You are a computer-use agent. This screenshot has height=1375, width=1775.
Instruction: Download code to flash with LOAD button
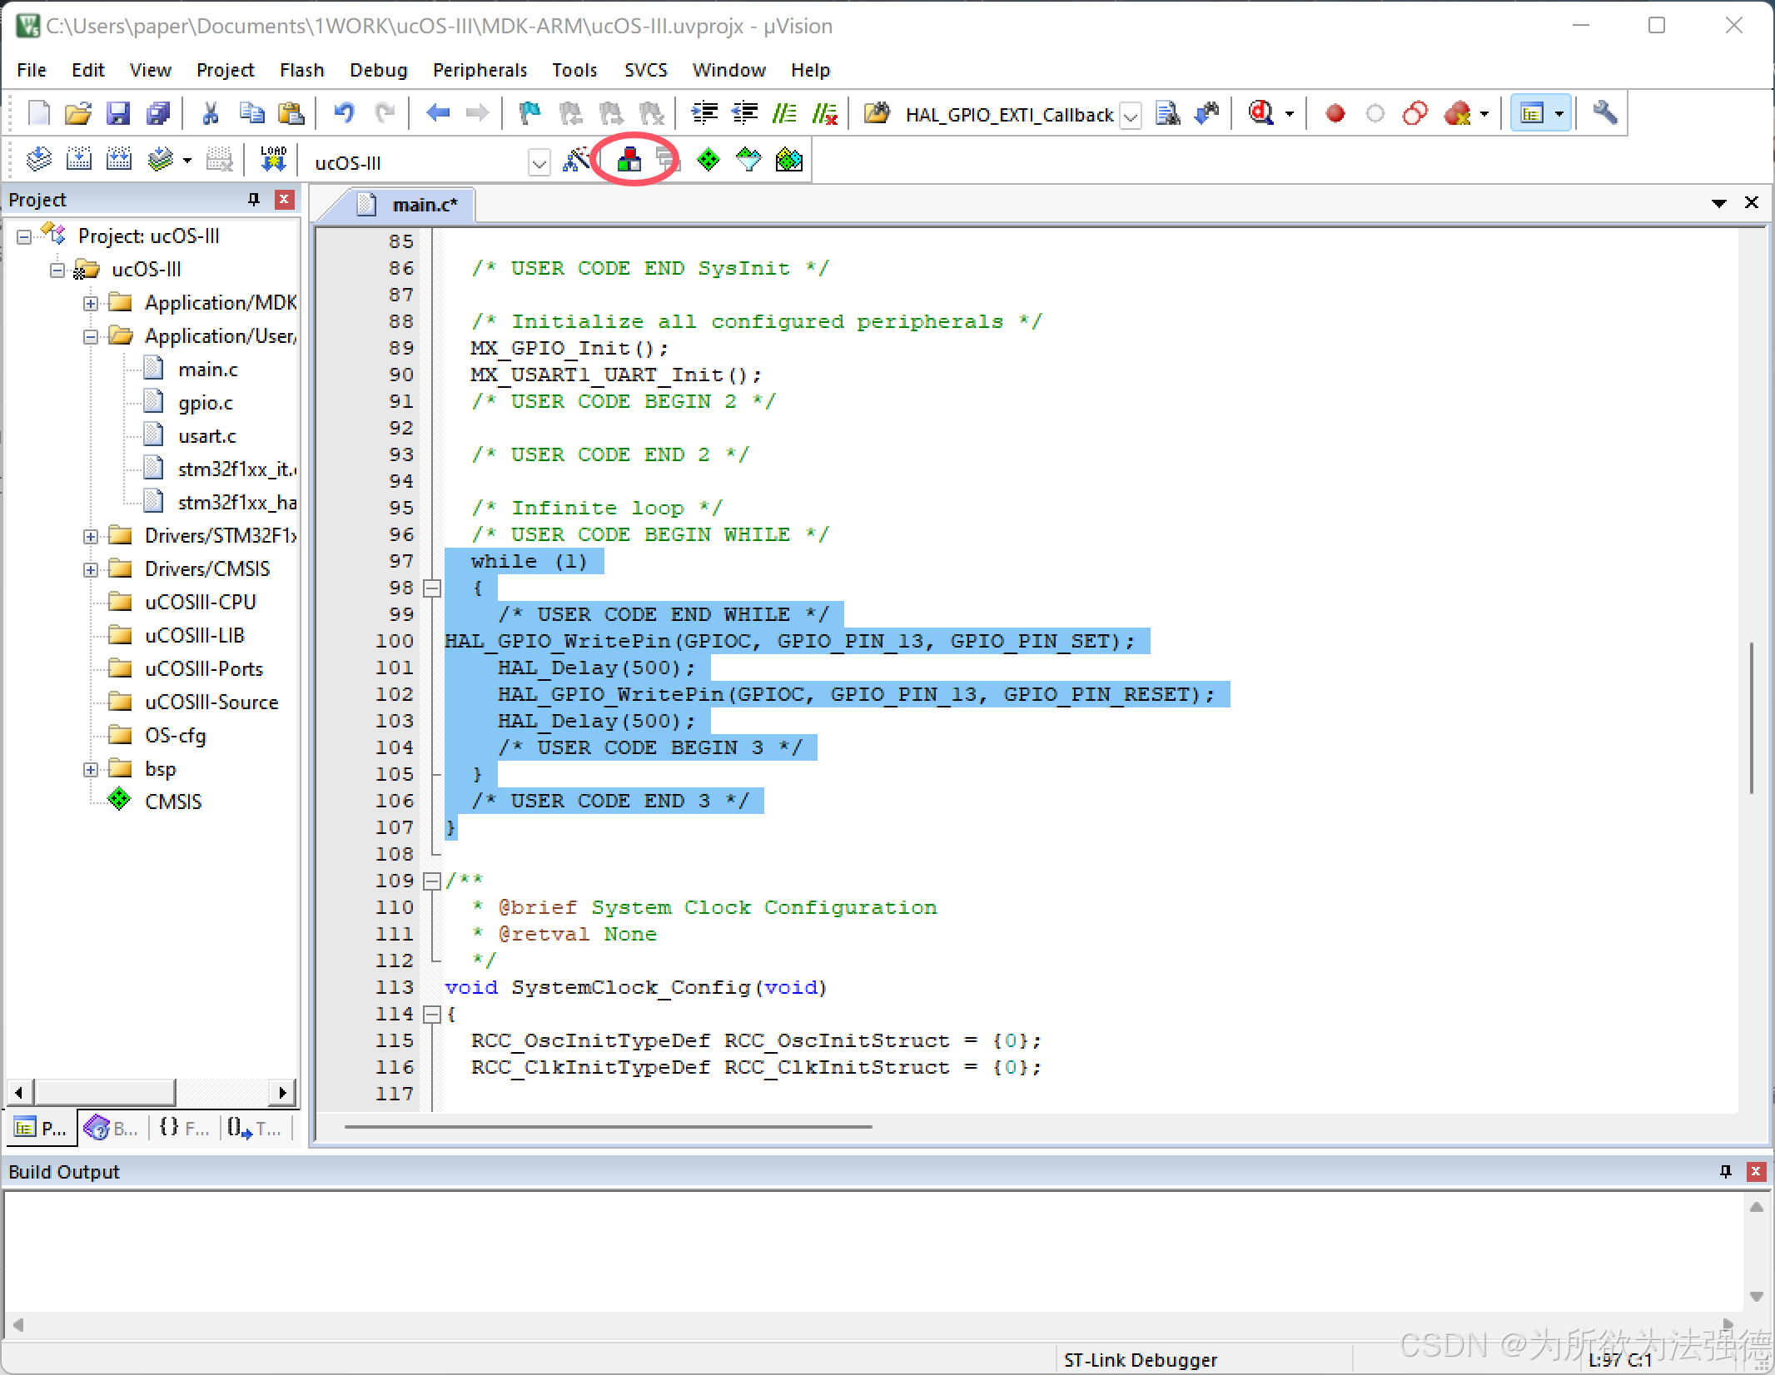(272, 159)
